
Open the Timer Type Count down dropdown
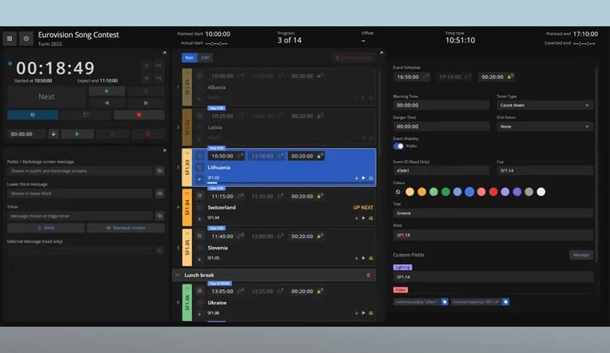coord(544,105)
